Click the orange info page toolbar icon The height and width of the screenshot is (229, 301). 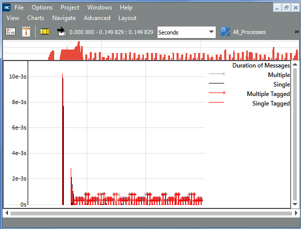click(26, 31)
